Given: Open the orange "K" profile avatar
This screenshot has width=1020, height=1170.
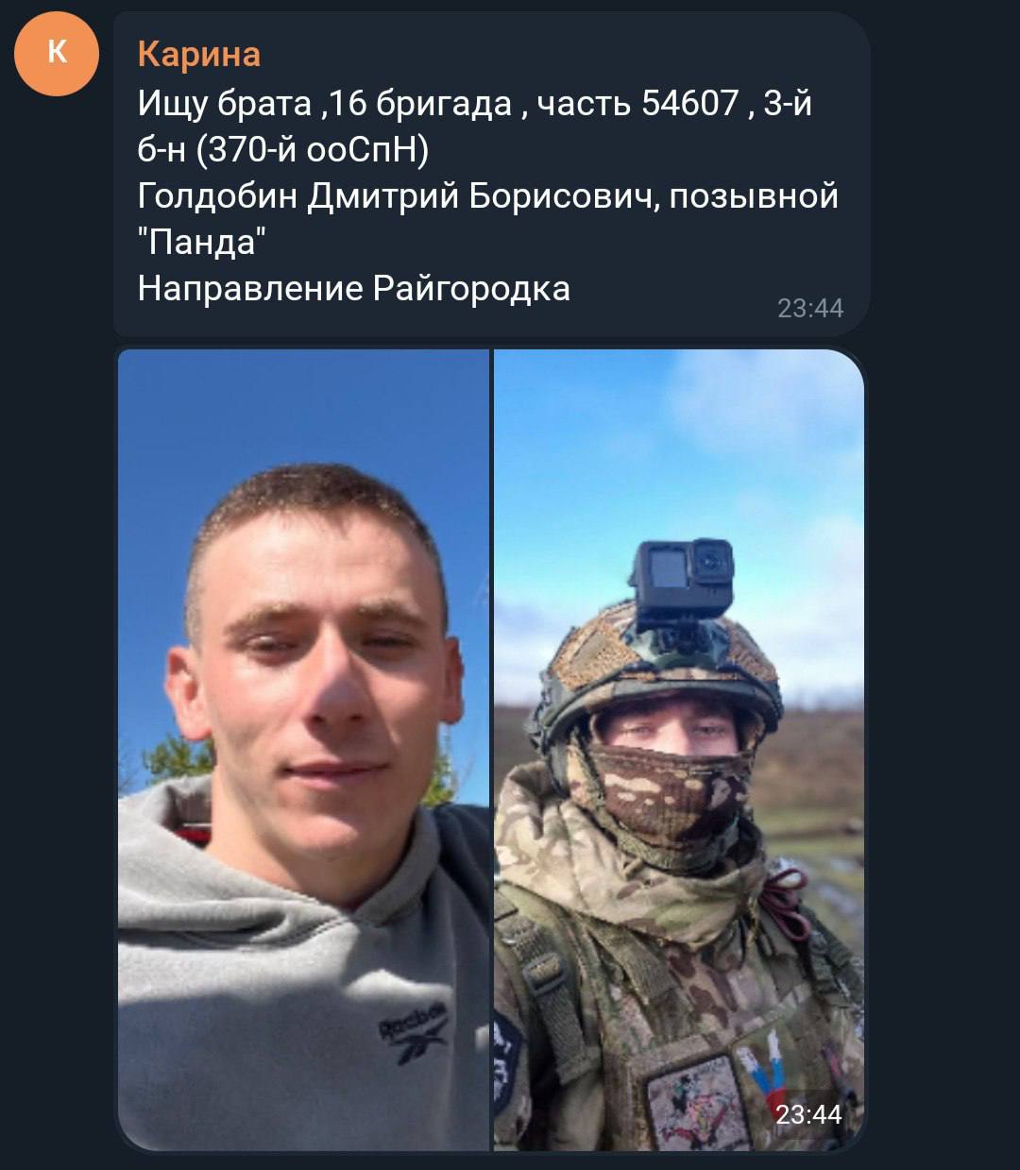Looking at the screenshot, I should [x=56, y=53].
